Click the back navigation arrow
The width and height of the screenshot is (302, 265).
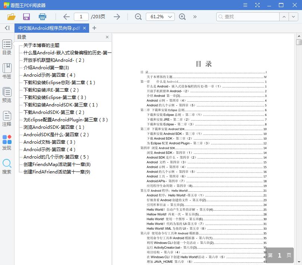pyautogui.click(x=66, y=17)
